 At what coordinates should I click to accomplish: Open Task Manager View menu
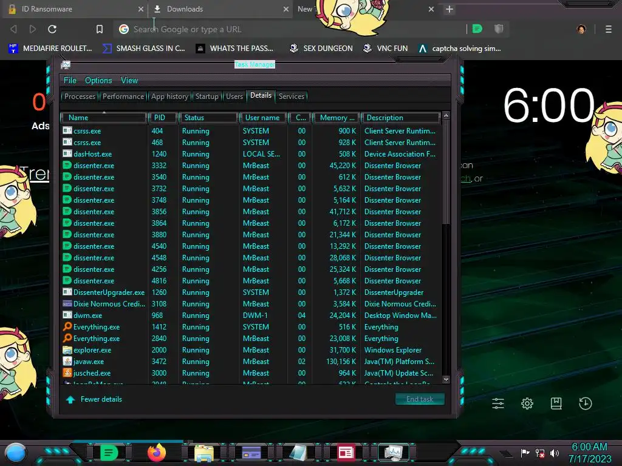pos(129,81)
